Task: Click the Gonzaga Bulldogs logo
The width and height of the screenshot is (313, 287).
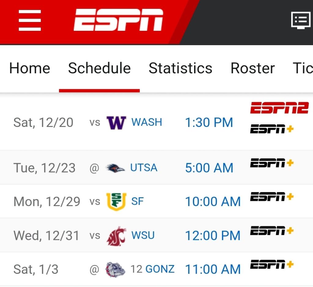Action: 115,270
